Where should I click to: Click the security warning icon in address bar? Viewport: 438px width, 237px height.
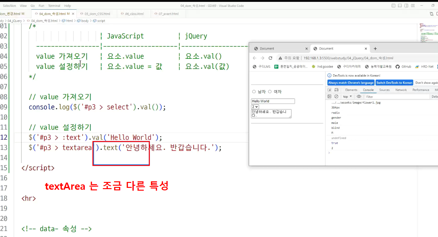280,58
